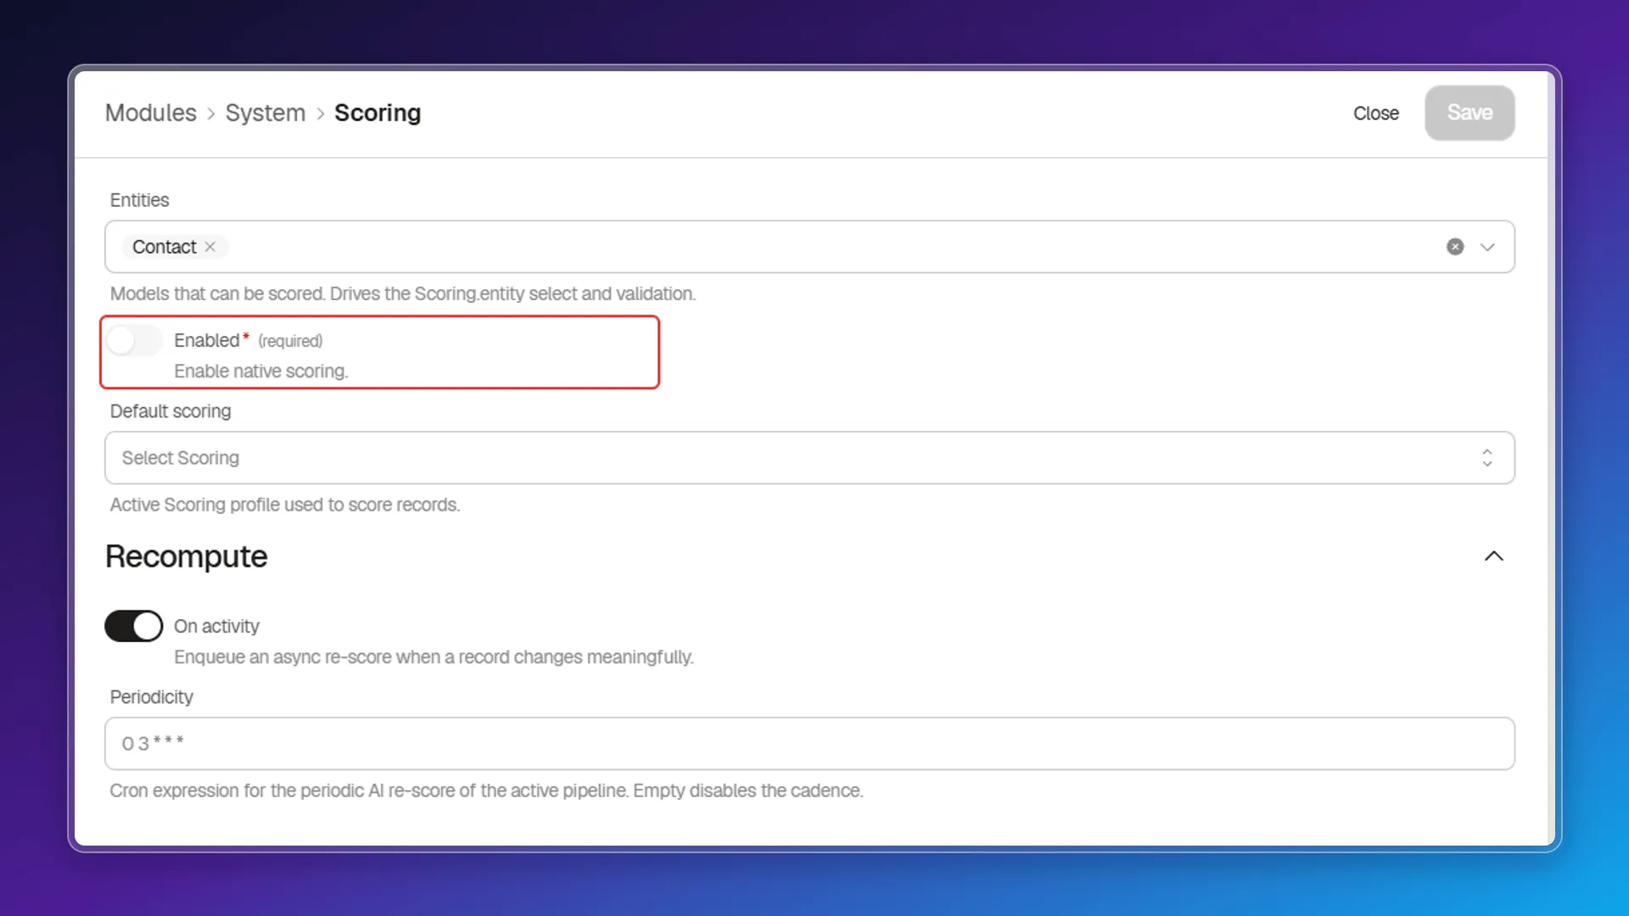Click the On activity label text
Viewport: 1629px width, 916px height.
point(216,626)
